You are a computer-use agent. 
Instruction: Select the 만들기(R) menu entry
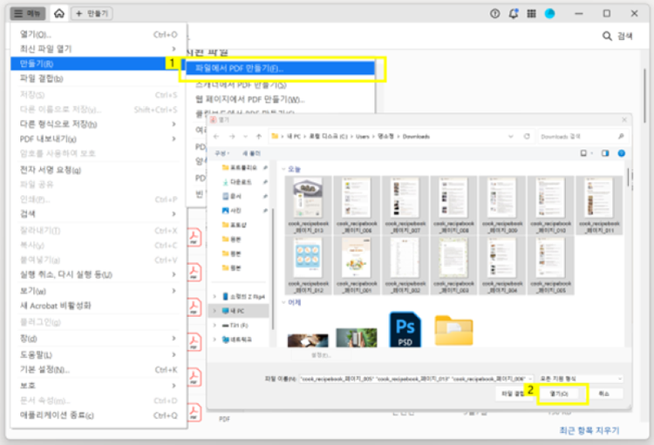[99, 64]
